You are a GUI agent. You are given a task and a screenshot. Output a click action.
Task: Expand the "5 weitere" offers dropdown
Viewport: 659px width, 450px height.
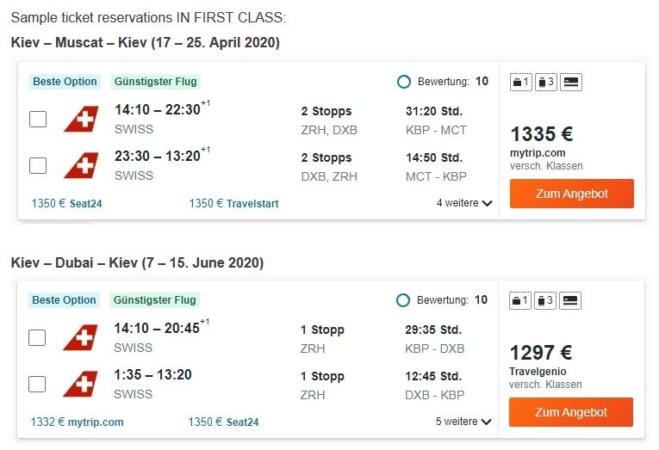tap(464, 422)
